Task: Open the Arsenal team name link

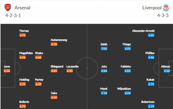Action: [x=22, y=8]
